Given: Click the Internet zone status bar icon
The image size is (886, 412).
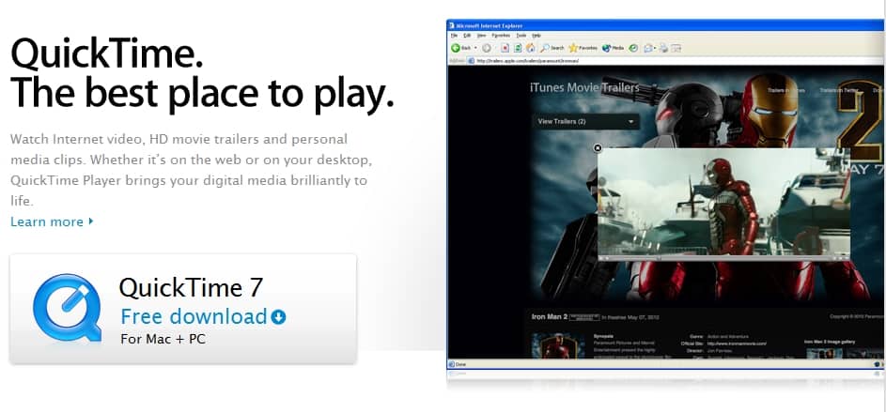Looking at the screenshot, I should pyautogui.click(x=877, y=364).
